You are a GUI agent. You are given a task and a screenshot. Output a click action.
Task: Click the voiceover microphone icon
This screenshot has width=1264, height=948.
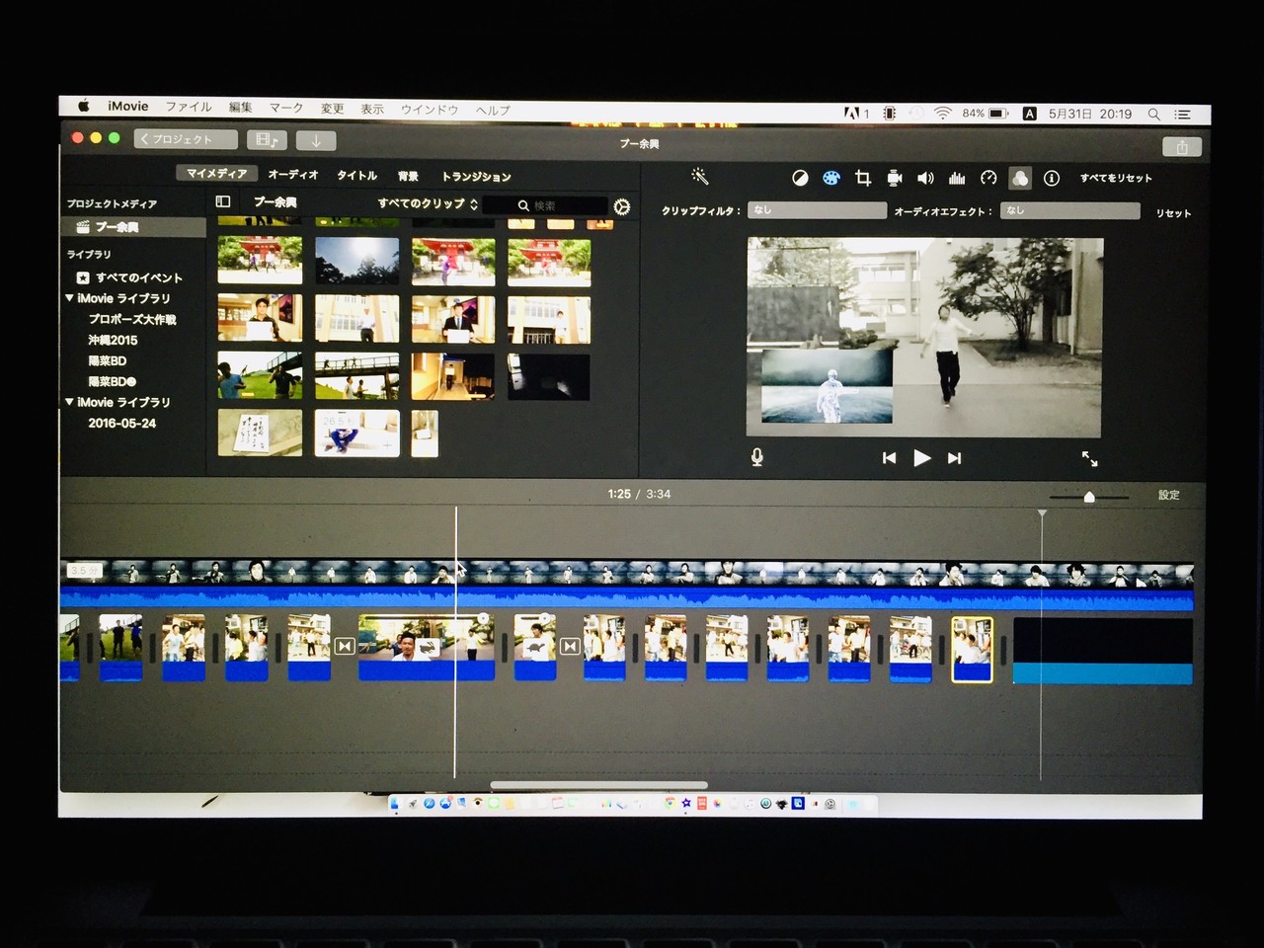tap(757, 457)
